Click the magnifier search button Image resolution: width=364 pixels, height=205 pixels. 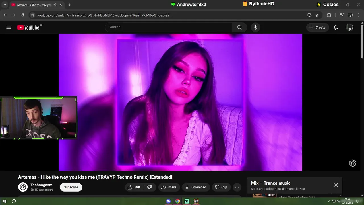tap(239, 27)
